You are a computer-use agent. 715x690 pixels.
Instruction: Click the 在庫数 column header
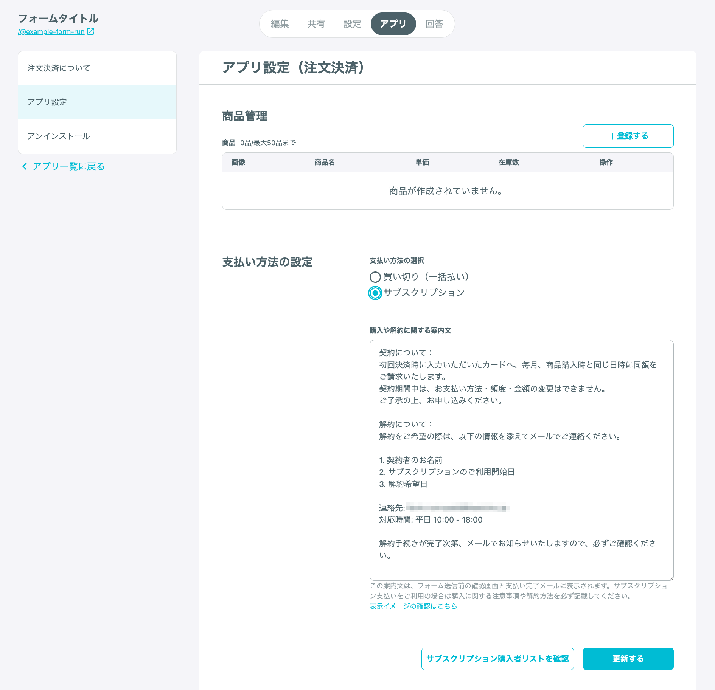pyautogui.click(x=508, y=162)
